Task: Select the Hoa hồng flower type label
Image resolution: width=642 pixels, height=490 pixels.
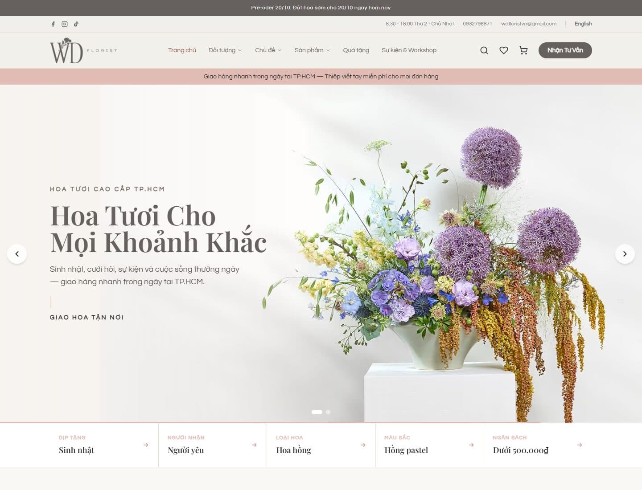Action: (293, 450)
